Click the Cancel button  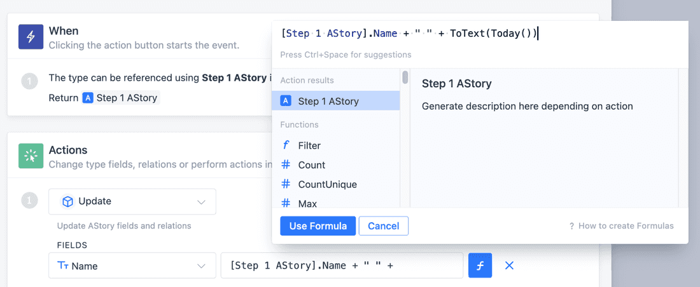(x=383, y=226)
